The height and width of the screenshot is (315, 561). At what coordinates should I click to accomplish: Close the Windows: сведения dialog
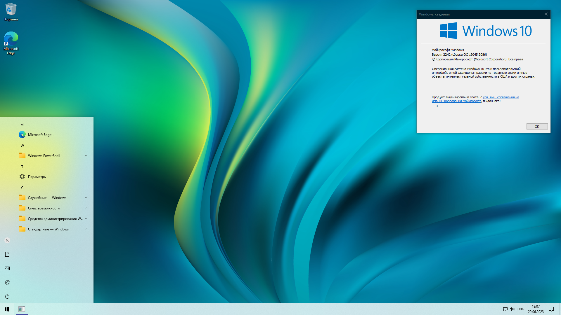point(546,14)
